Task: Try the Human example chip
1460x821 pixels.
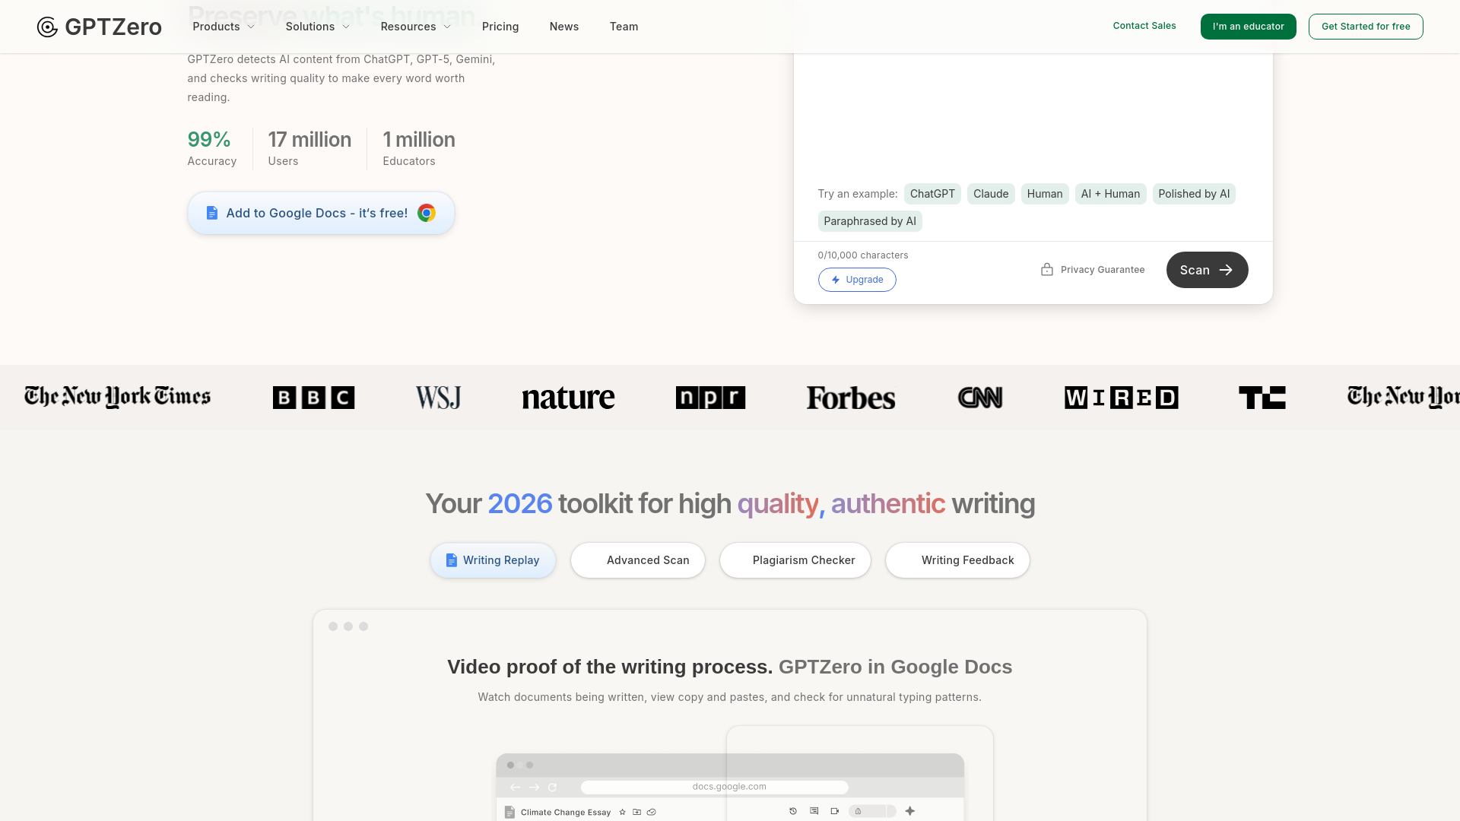Action: tap(1045, 194)
